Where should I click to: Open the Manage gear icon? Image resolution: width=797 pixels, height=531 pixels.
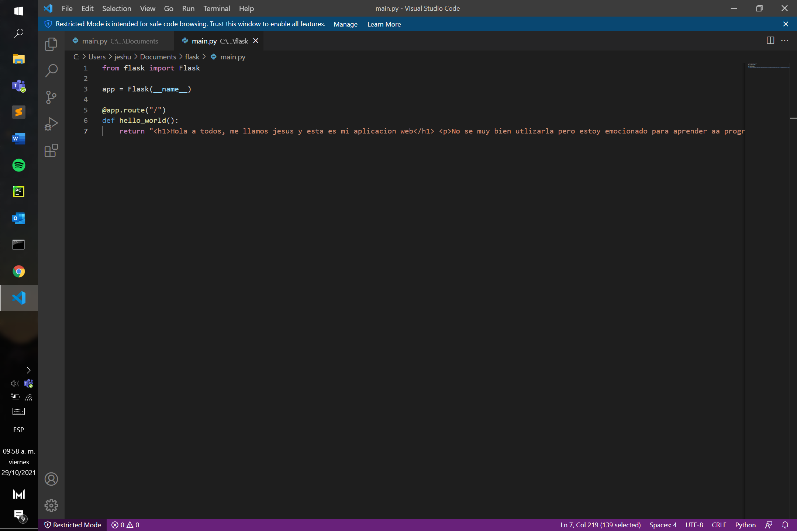51,506
